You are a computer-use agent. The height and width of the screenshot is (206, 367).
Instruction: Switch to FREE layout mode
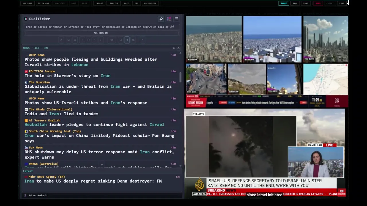126,3
